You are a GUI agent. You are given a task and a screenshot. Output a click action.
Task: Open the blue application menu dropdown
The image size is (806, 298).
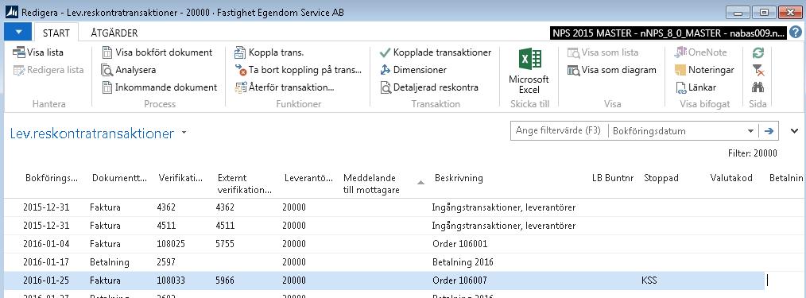click(18, 33)
